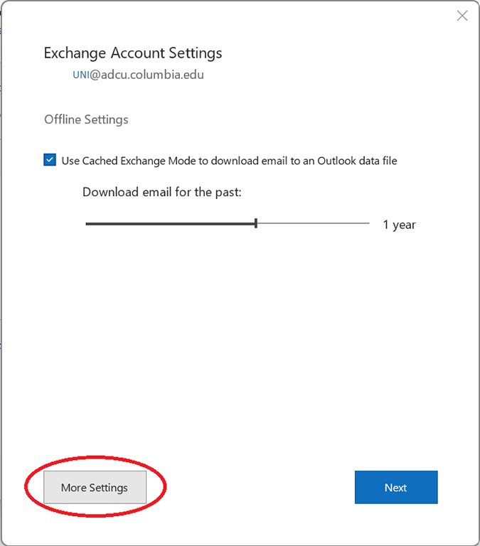
Task: Click the 'Offline Settings' section heading
Action: 86,119
